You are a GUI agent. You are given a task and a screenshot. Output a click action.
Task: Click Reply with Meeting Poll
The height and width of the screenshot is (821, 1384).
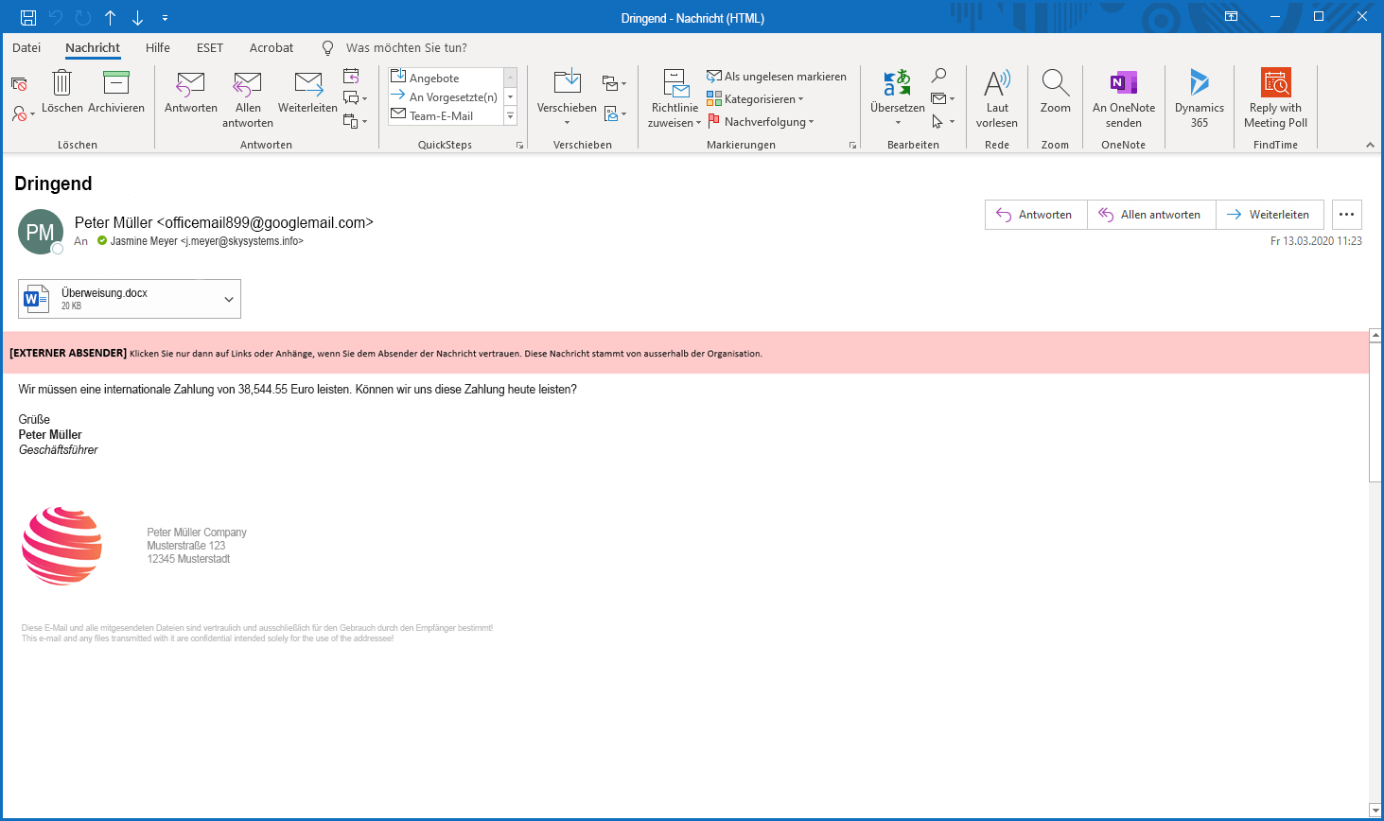1275,98
